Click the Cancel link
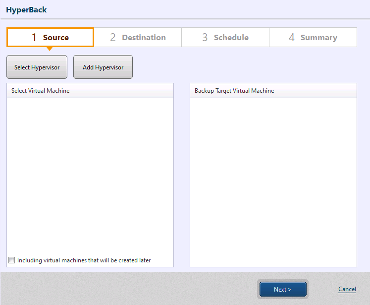The width and height of the screenshot is (370, 305). point(347,289)
